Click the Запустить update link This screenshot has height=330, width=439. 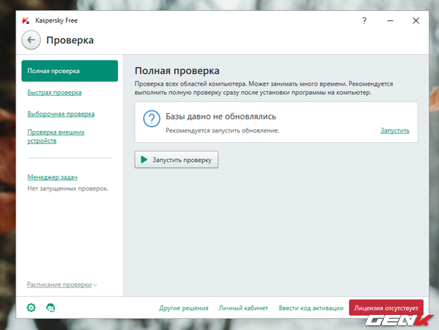coord(394,130)
